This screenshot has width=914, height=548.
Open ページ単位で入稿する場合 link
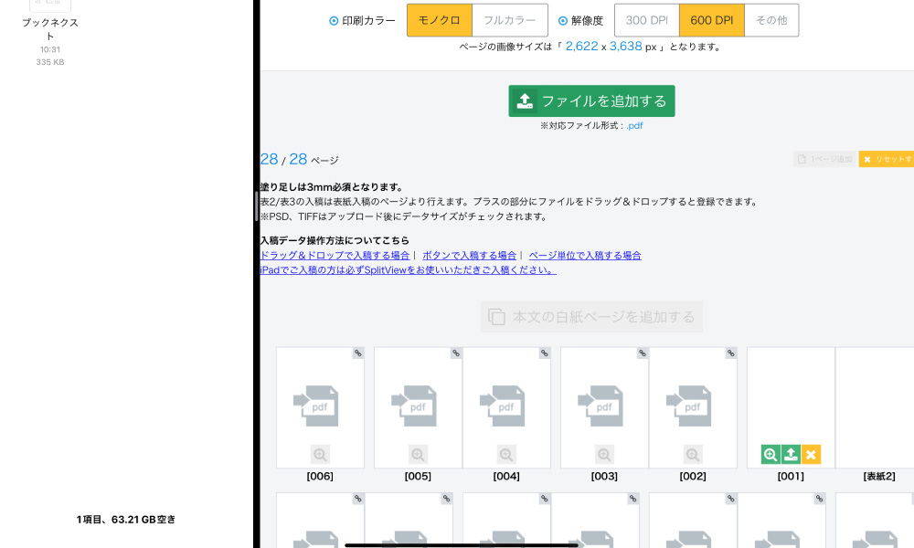(x=585, y=255)
